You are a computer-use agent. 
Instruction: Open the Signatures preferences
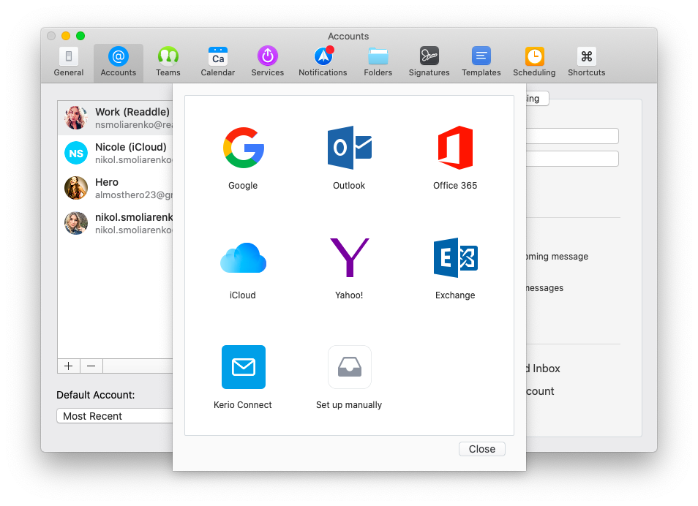429,62
